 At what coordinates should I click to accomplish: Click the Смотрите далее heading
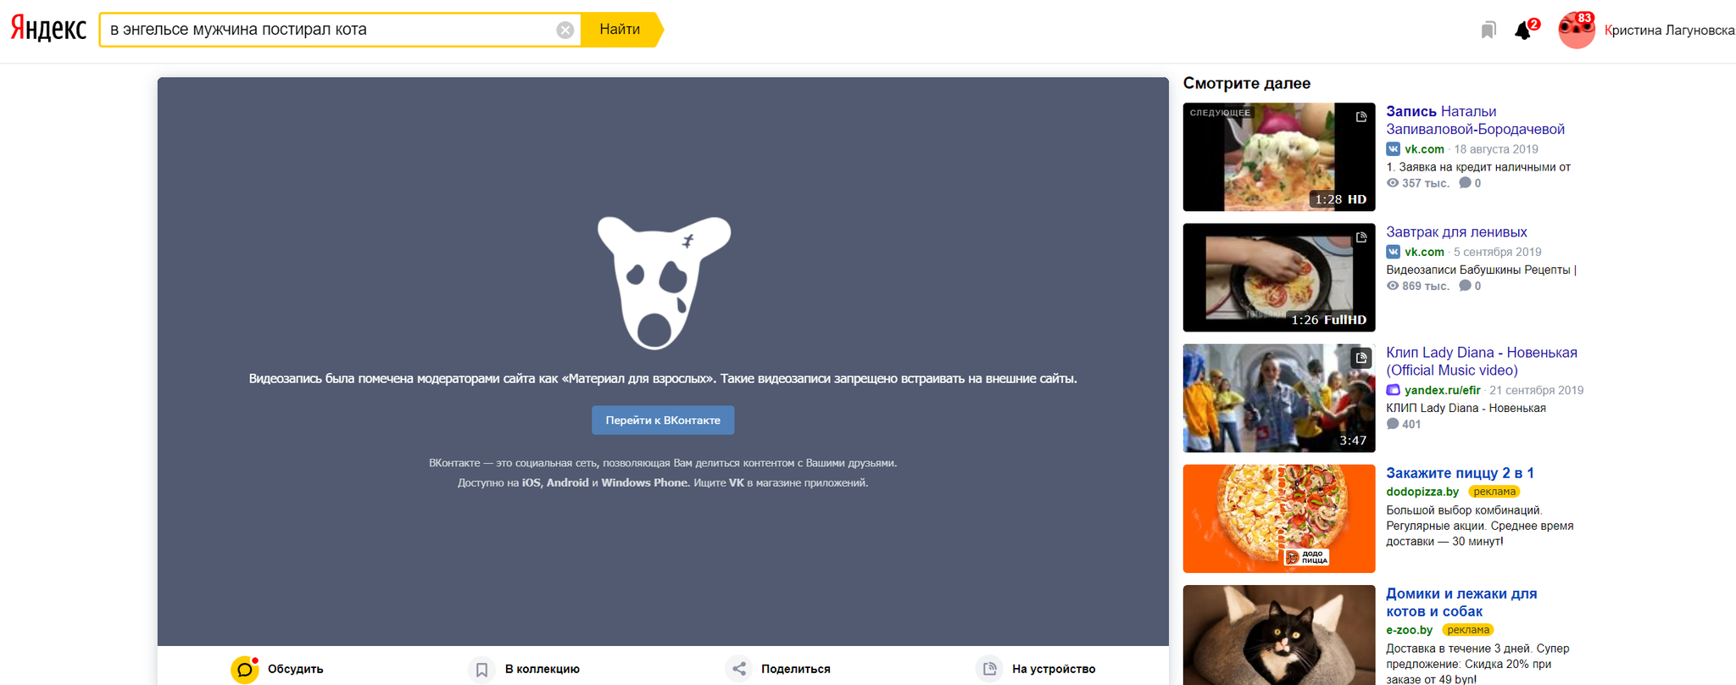coord(1247,83)
